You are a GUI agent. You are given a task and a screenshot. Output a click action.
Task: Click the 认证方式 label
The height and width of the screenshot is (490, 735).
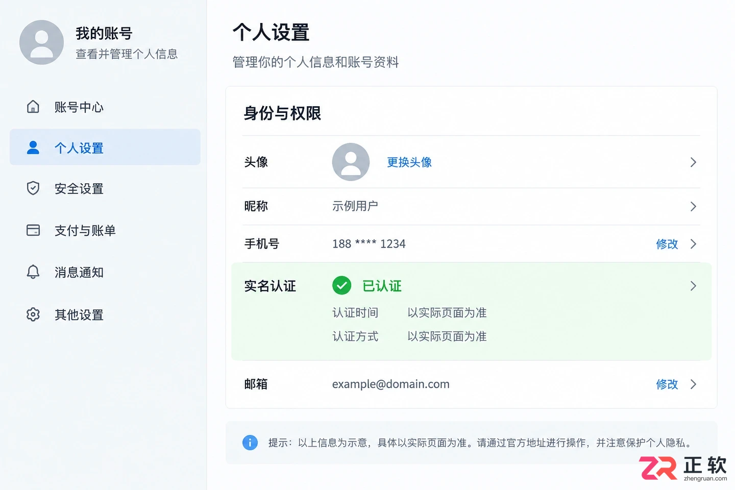pyautogui.click(x=355, y=336)
